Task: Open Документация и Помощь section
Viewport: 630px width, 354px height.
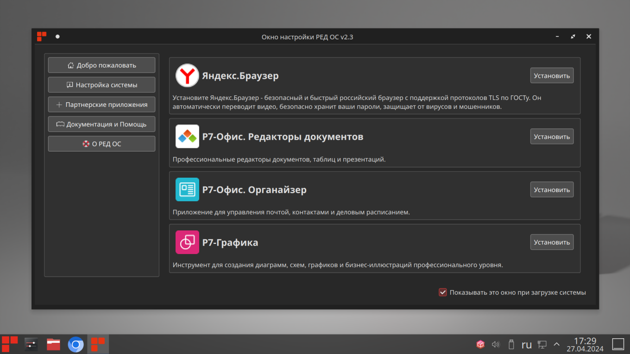Action: tap(101, 124)
